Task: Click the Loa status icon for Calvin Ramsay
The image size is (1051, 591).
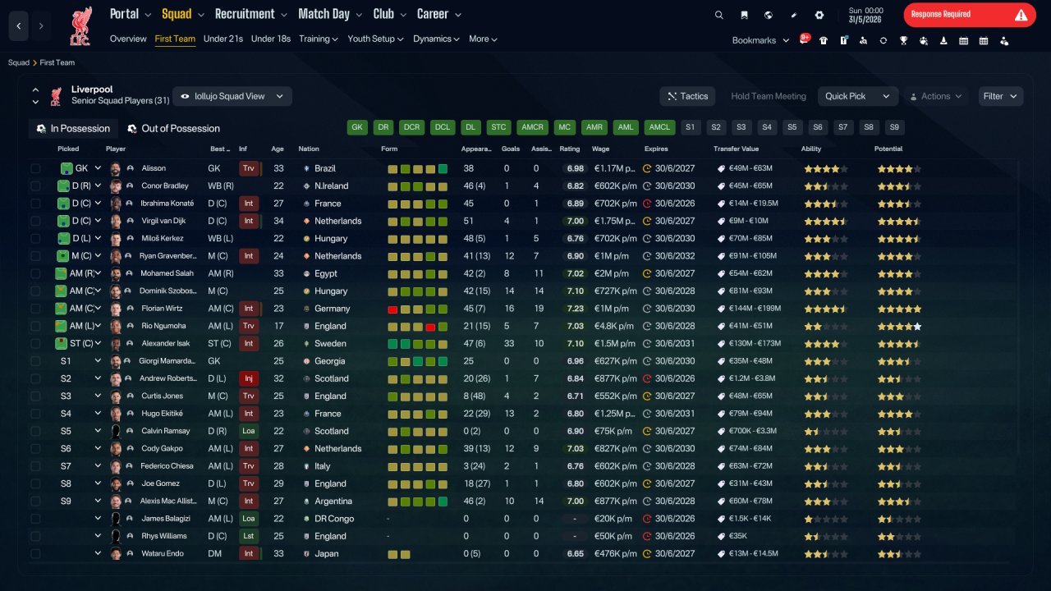Action: coord(248,431)
